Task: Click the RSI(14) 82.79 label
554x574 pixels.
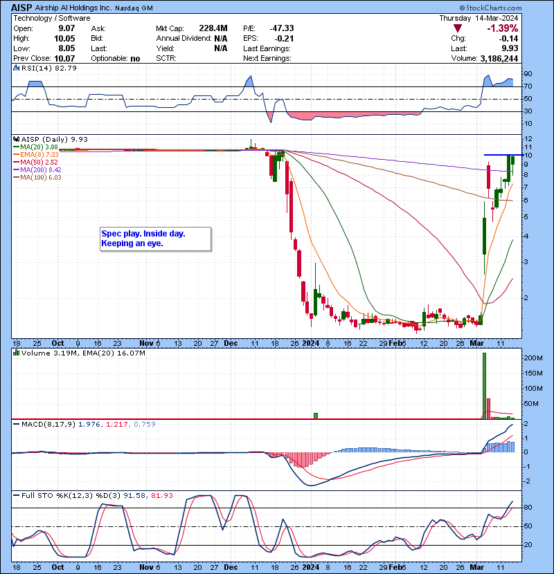Action: [48, 68]
